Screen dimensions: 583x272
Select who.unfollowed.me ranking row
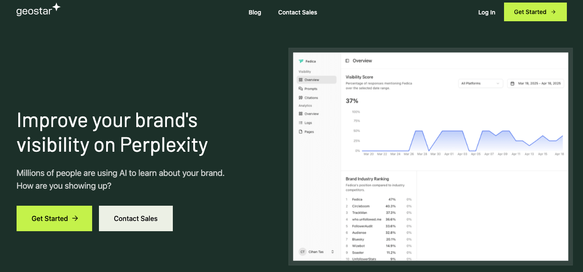[378, 219]
